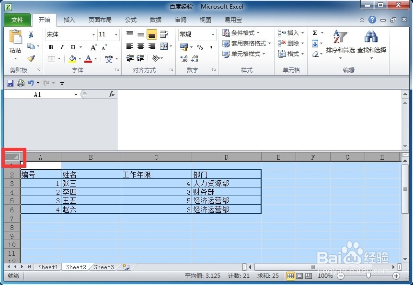Screen dimensions: 413x285
Task: Open Format as Table (套用表格格式) dropdown
Action: pos(247,44)
